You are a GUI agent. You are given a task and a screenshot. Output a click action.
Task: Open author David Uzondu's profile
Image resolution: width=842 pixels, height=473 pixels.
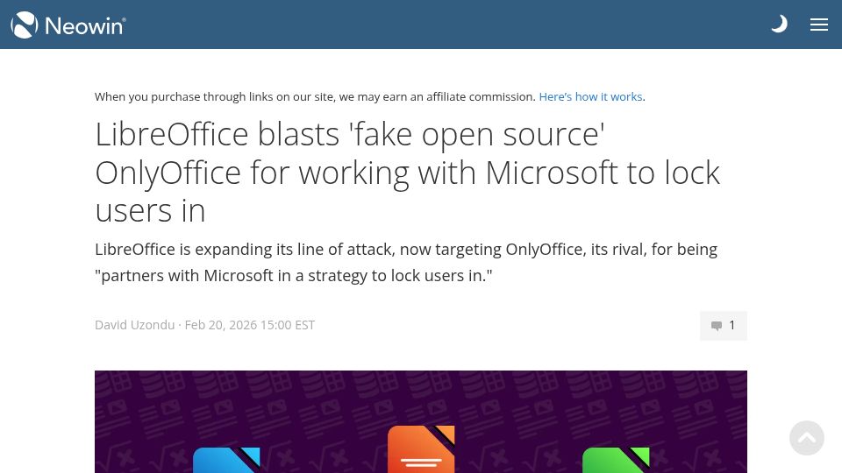pos(134,325)
